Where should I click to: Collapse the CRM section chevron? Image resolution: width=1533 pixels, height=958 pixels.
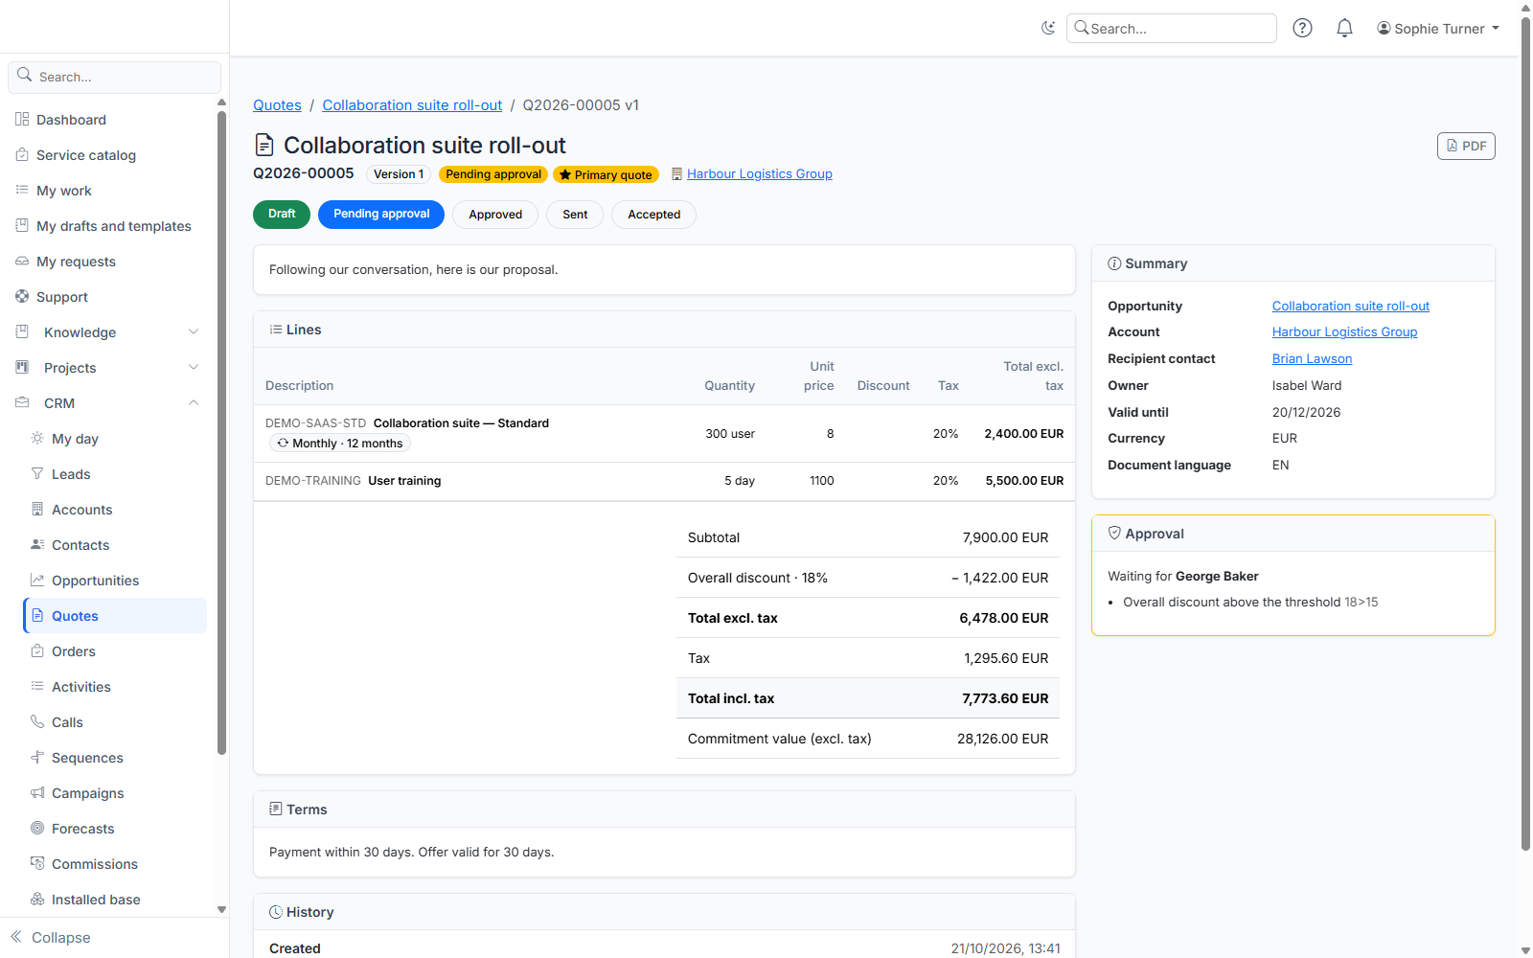[x=194, y=403]
